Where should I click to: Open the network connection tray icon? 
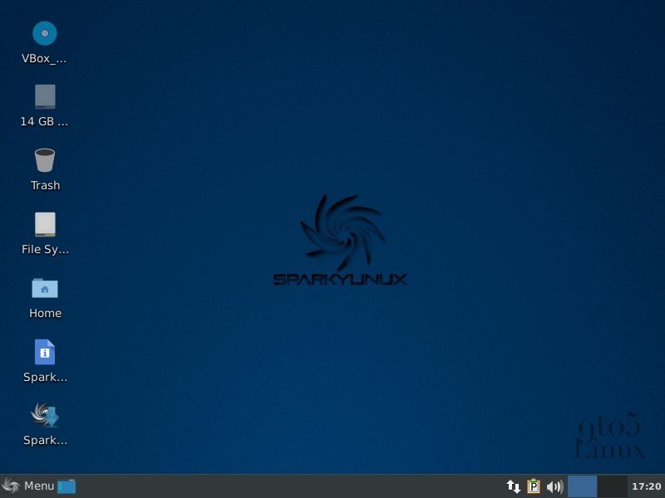[x=513, y=486]
